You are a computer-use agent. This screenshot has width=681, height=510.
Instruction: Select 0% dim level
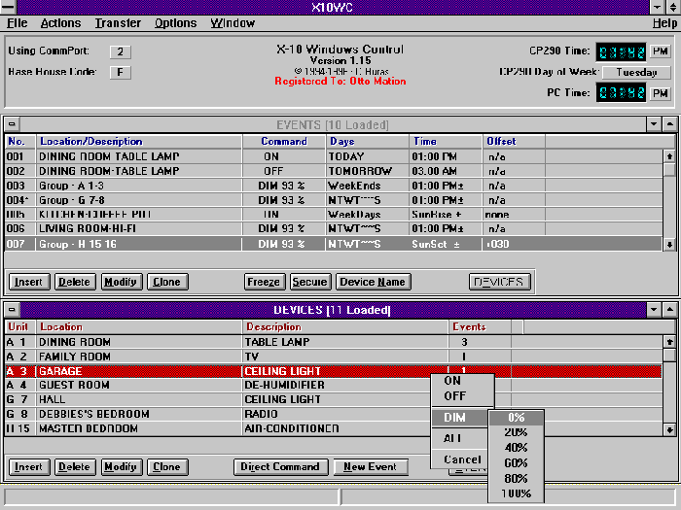pos(516,418)
